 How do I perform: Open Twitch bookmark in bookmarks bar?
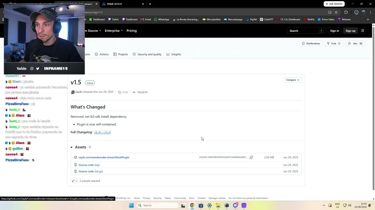click(x=113, y=20)
